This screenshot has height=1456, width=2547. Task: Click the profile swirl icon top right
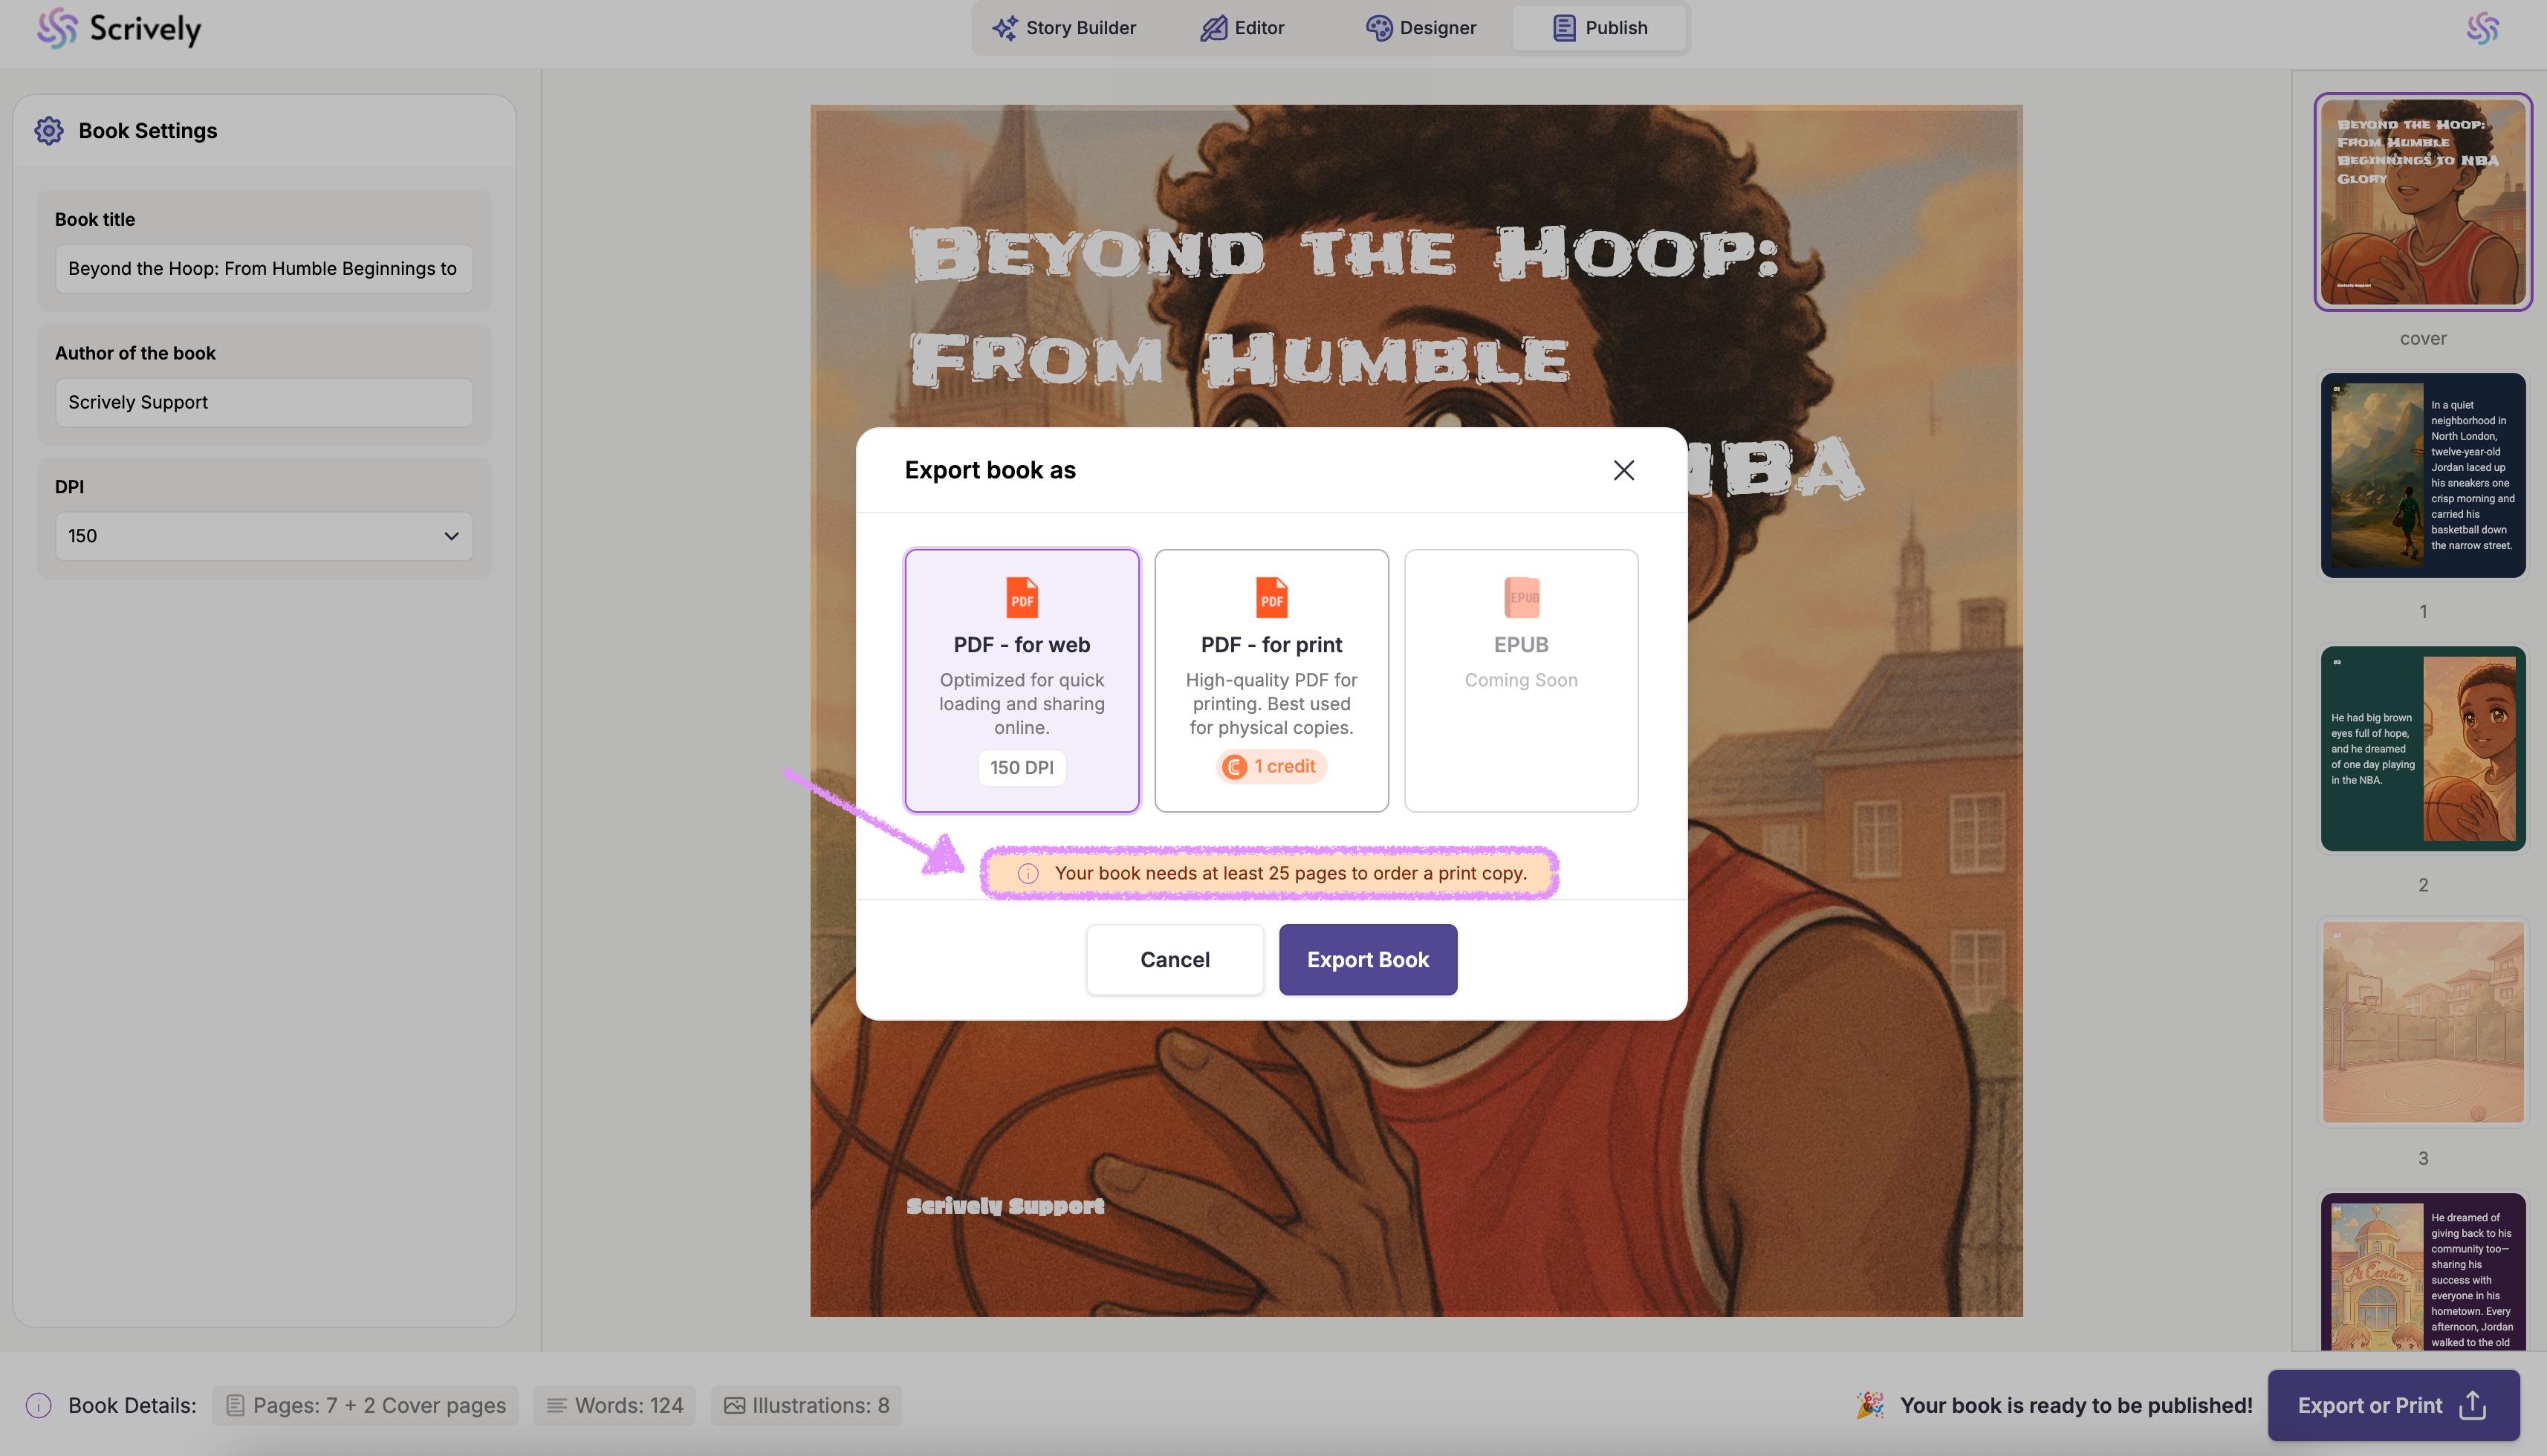[x=2483, y=28]
